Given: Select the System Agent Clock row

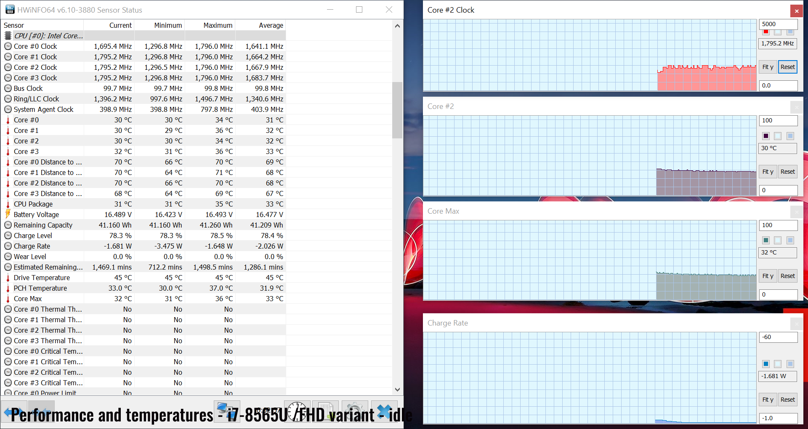Looking at the screenshot, I should tap(144, 109).
